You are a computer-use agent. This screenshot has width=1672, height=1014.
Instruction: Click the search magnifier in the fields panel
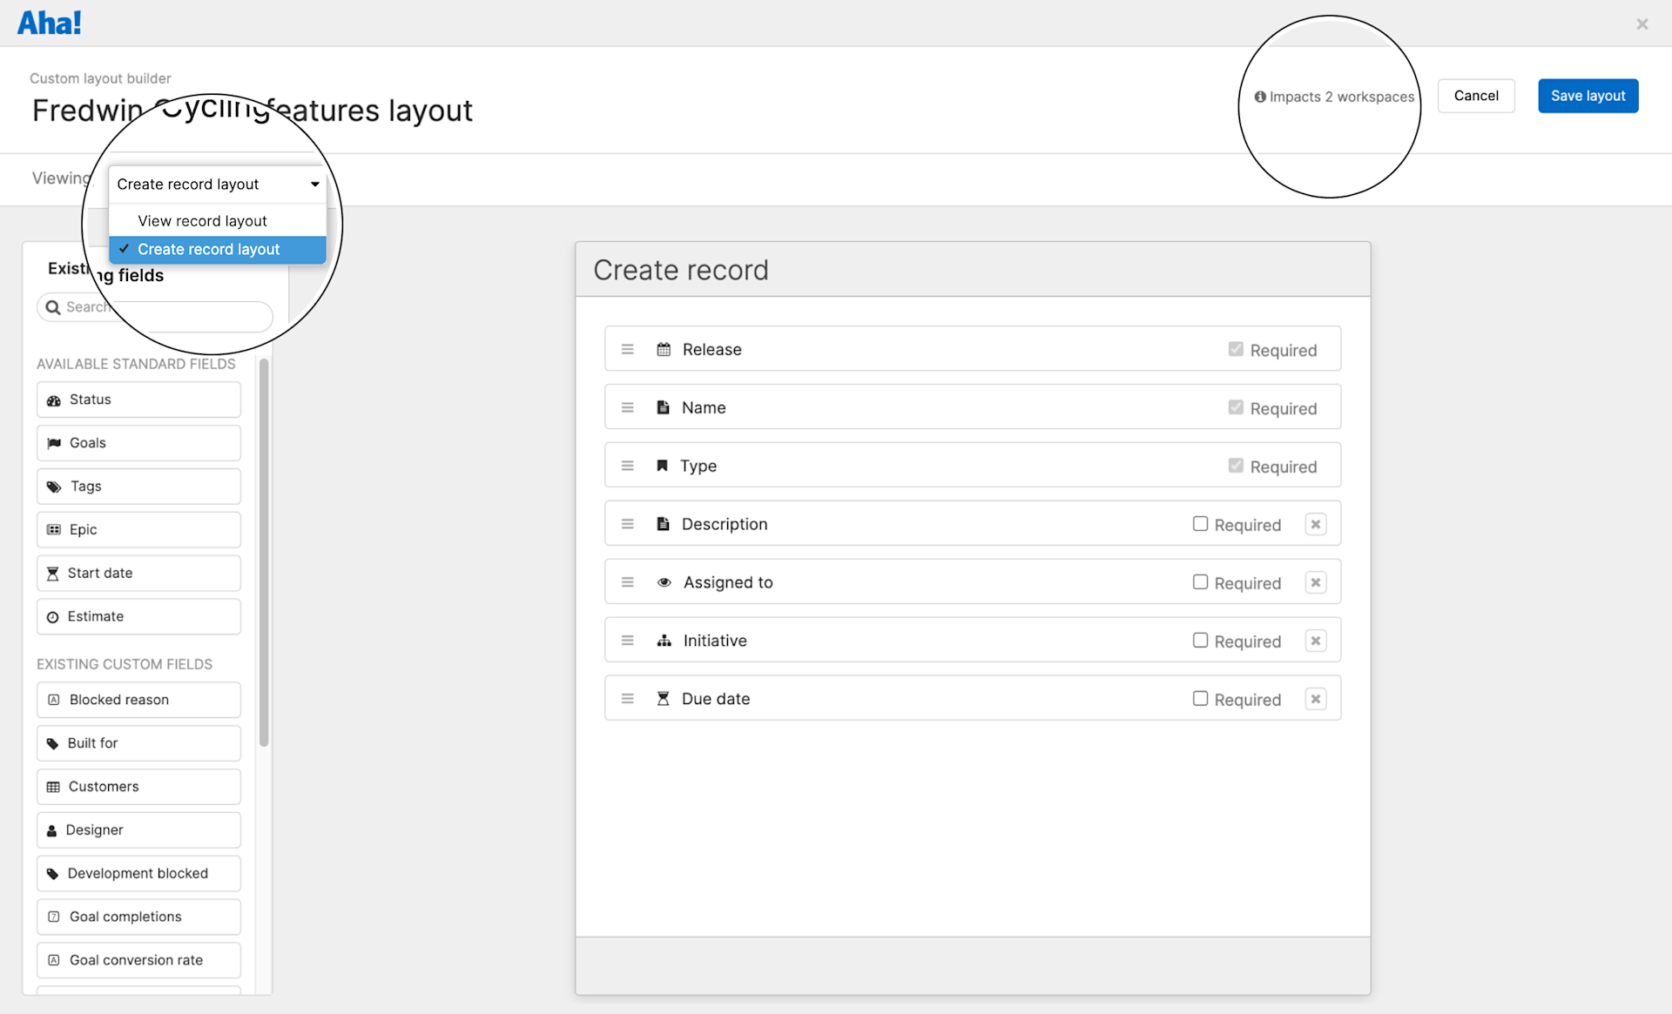coord(54,306)
